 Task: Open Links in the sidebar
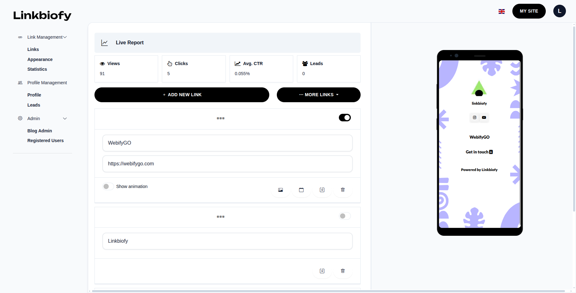point(33,49)
